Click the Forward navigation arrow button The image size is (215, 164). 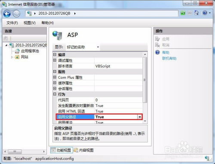click(x=16, y=14)
